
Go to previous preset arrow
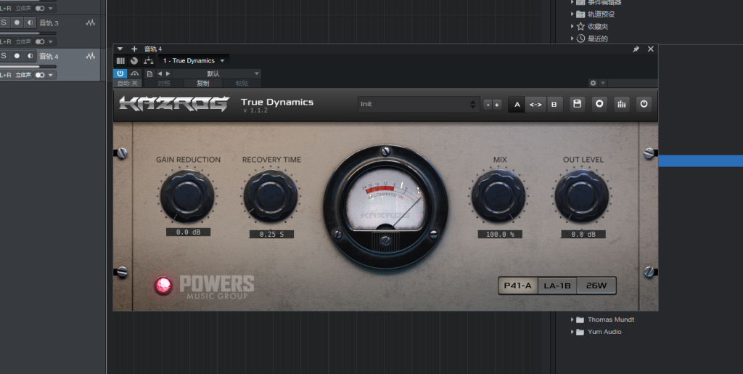160,73
